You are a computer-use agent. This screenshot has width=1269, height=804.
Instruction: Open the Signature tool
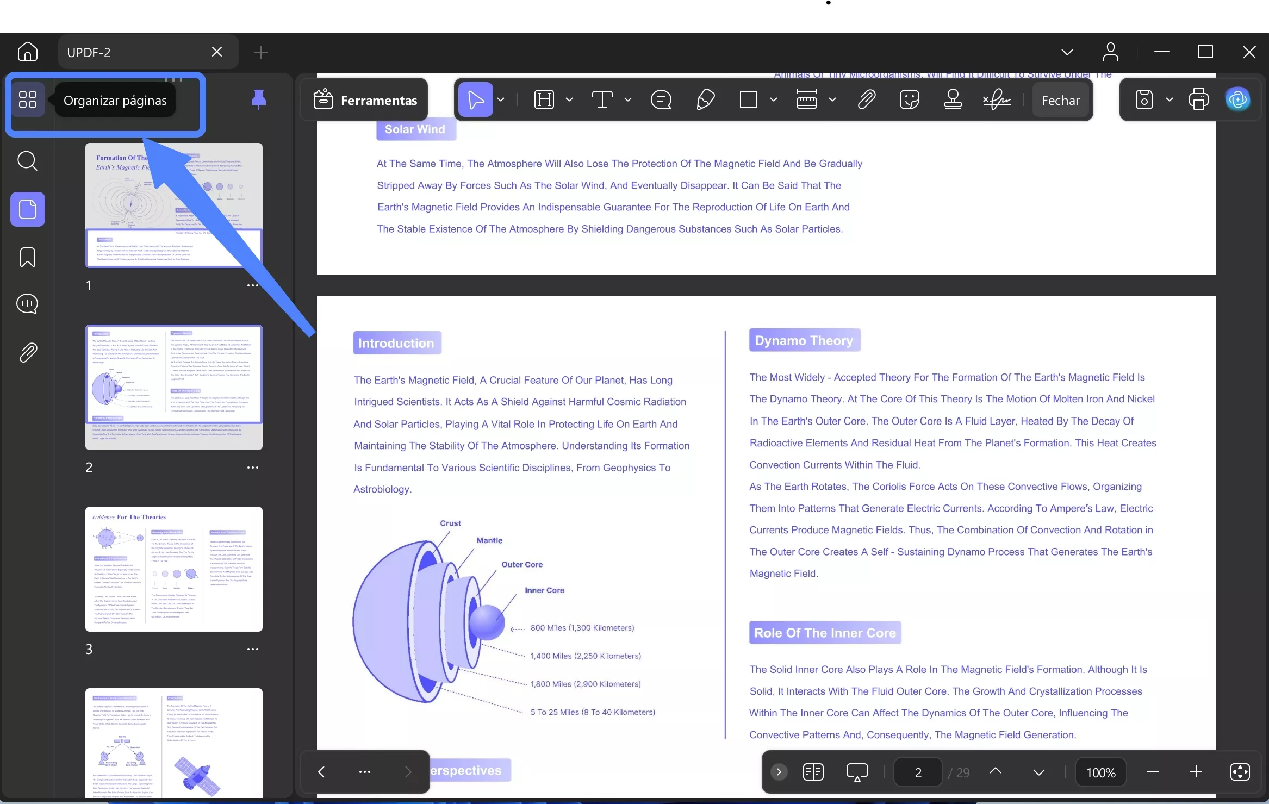tap(997, 99)
